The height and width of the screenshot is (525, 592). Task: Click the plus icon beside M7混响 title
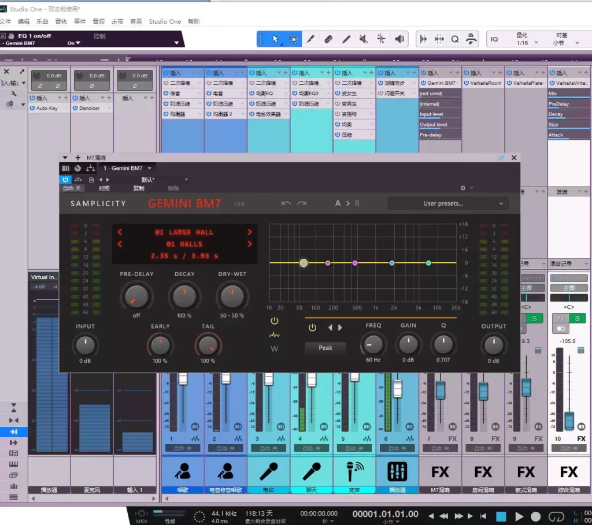(x=78, y=158)
